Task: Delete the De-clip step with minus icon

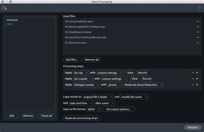Action: tap(193, 72)
